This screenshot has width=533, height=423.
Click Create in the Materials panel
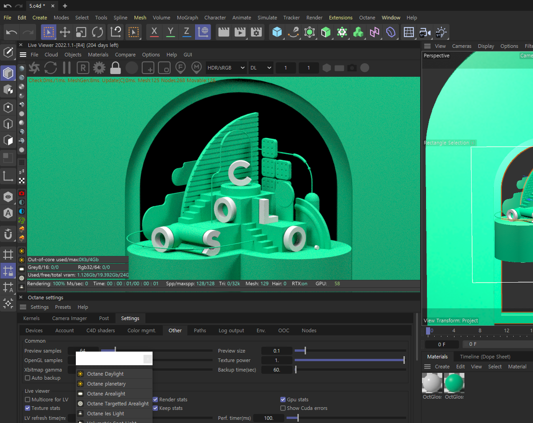click(442, 367)
